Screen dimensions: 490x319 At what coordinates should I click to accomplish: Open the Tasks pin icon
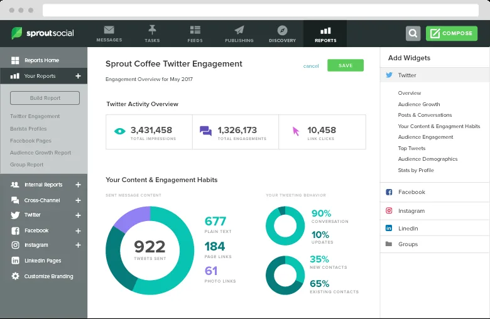pos(151,30)
